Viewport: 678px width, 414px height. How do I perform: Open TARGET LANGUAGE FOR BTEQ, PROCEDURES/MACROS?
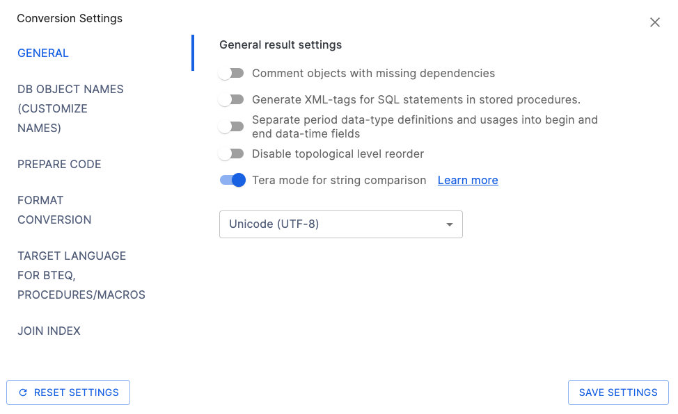[x=81, y=275]
